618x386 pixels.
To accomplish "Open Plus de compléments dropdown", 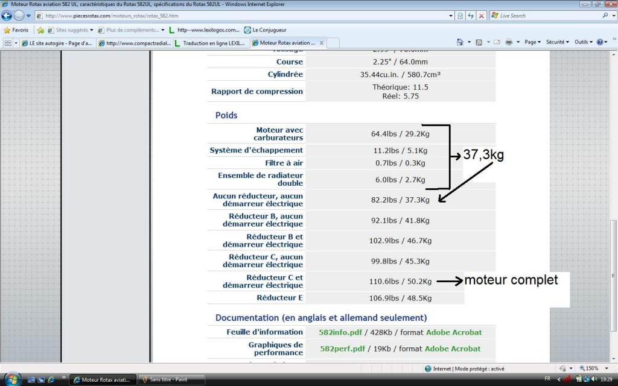I will pos(131,30).
